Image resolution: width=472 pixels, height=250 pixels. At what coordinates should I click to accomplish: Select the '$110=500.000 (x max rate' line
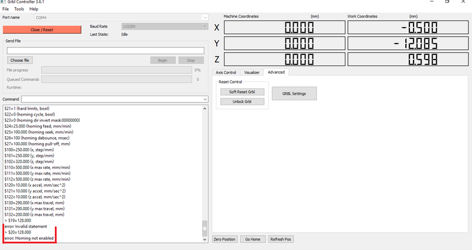click(x=37, y=167)
